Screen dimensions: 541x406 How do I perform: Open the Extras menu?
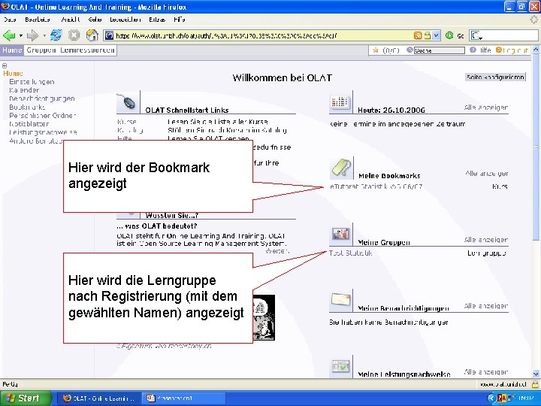[x=157, y=20]
